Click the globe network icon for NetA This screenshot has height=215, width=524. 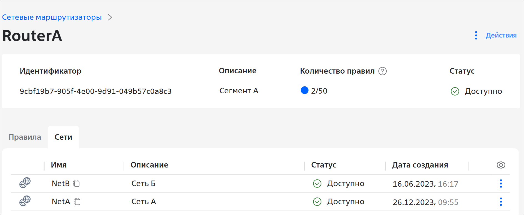coord(25,201)
